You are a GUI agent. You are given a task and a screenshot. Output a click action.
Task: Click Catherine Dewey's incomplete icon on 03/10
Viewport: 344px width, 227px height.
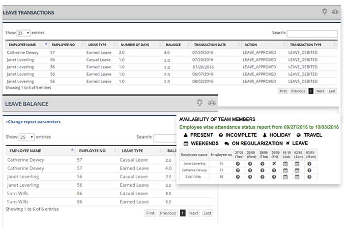click(x=309, y=170)
